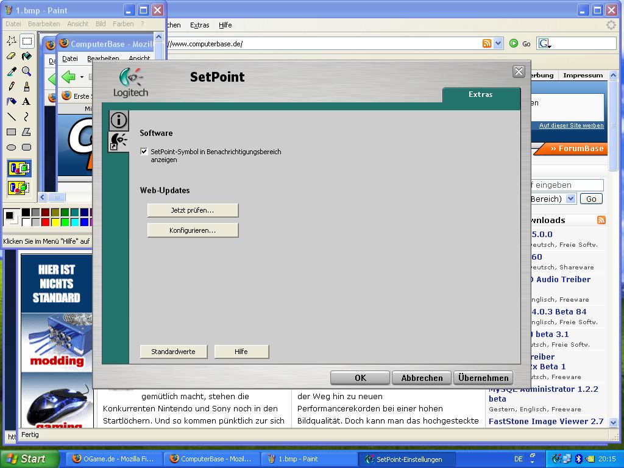Open Paint's Datei menu
The width and height of the screenshot is (624, 468).
click(13, 24)
